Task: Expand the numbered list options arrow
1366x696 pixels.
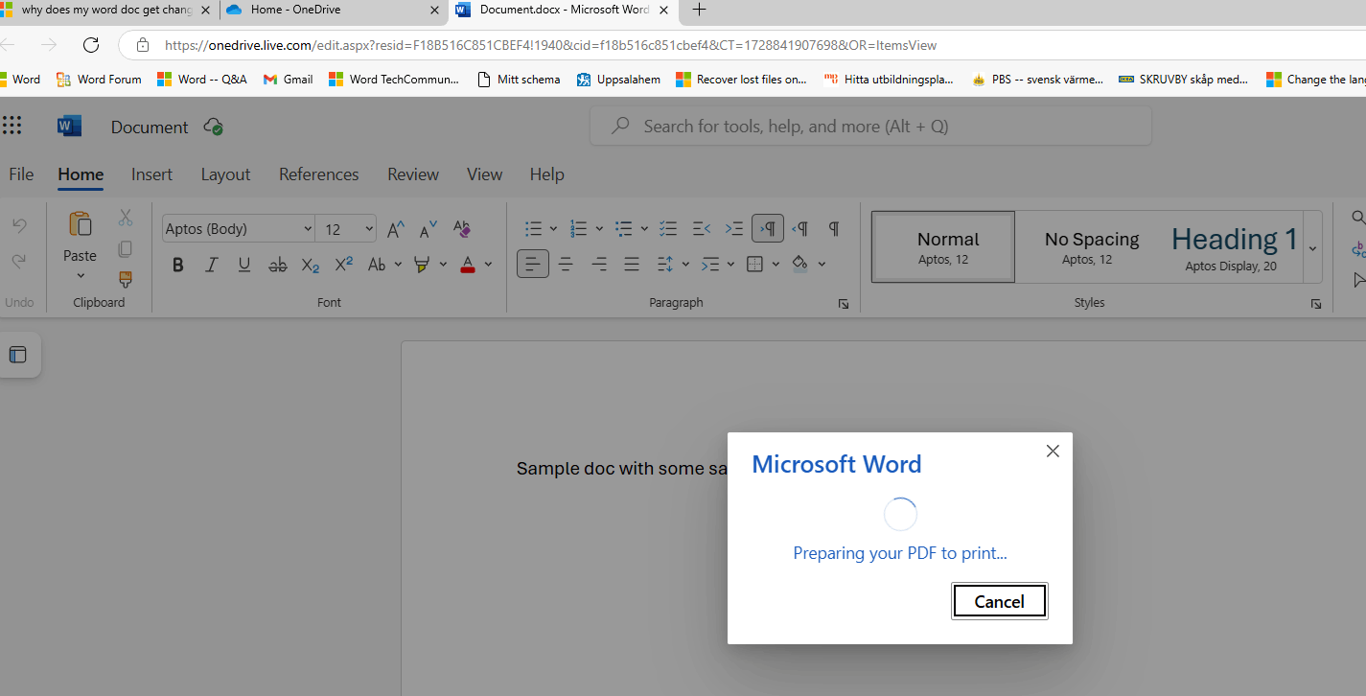Action: tap(599, 229)
